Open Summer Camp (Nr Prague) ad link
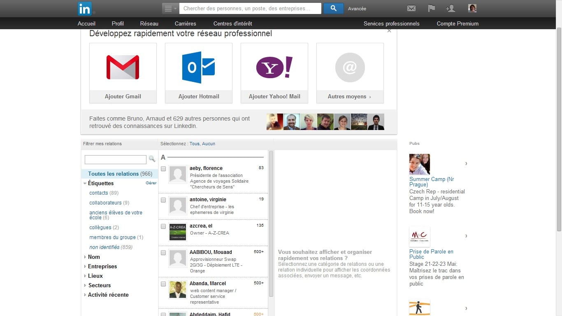 432,181
